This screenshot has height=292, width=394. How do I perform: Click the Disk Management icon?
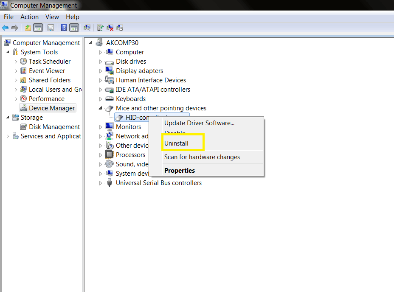click(23, 126)
